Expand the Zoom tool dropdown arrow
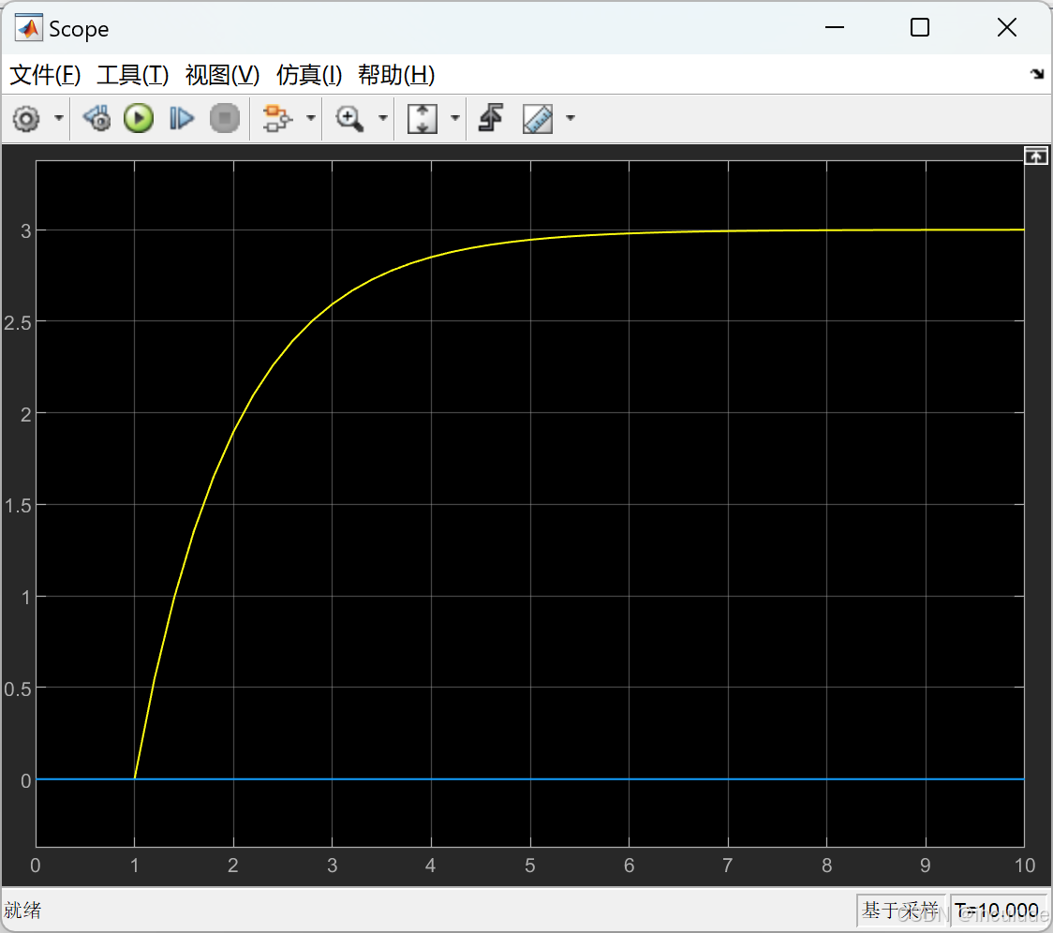1053x933 pixels. (383, 118)
